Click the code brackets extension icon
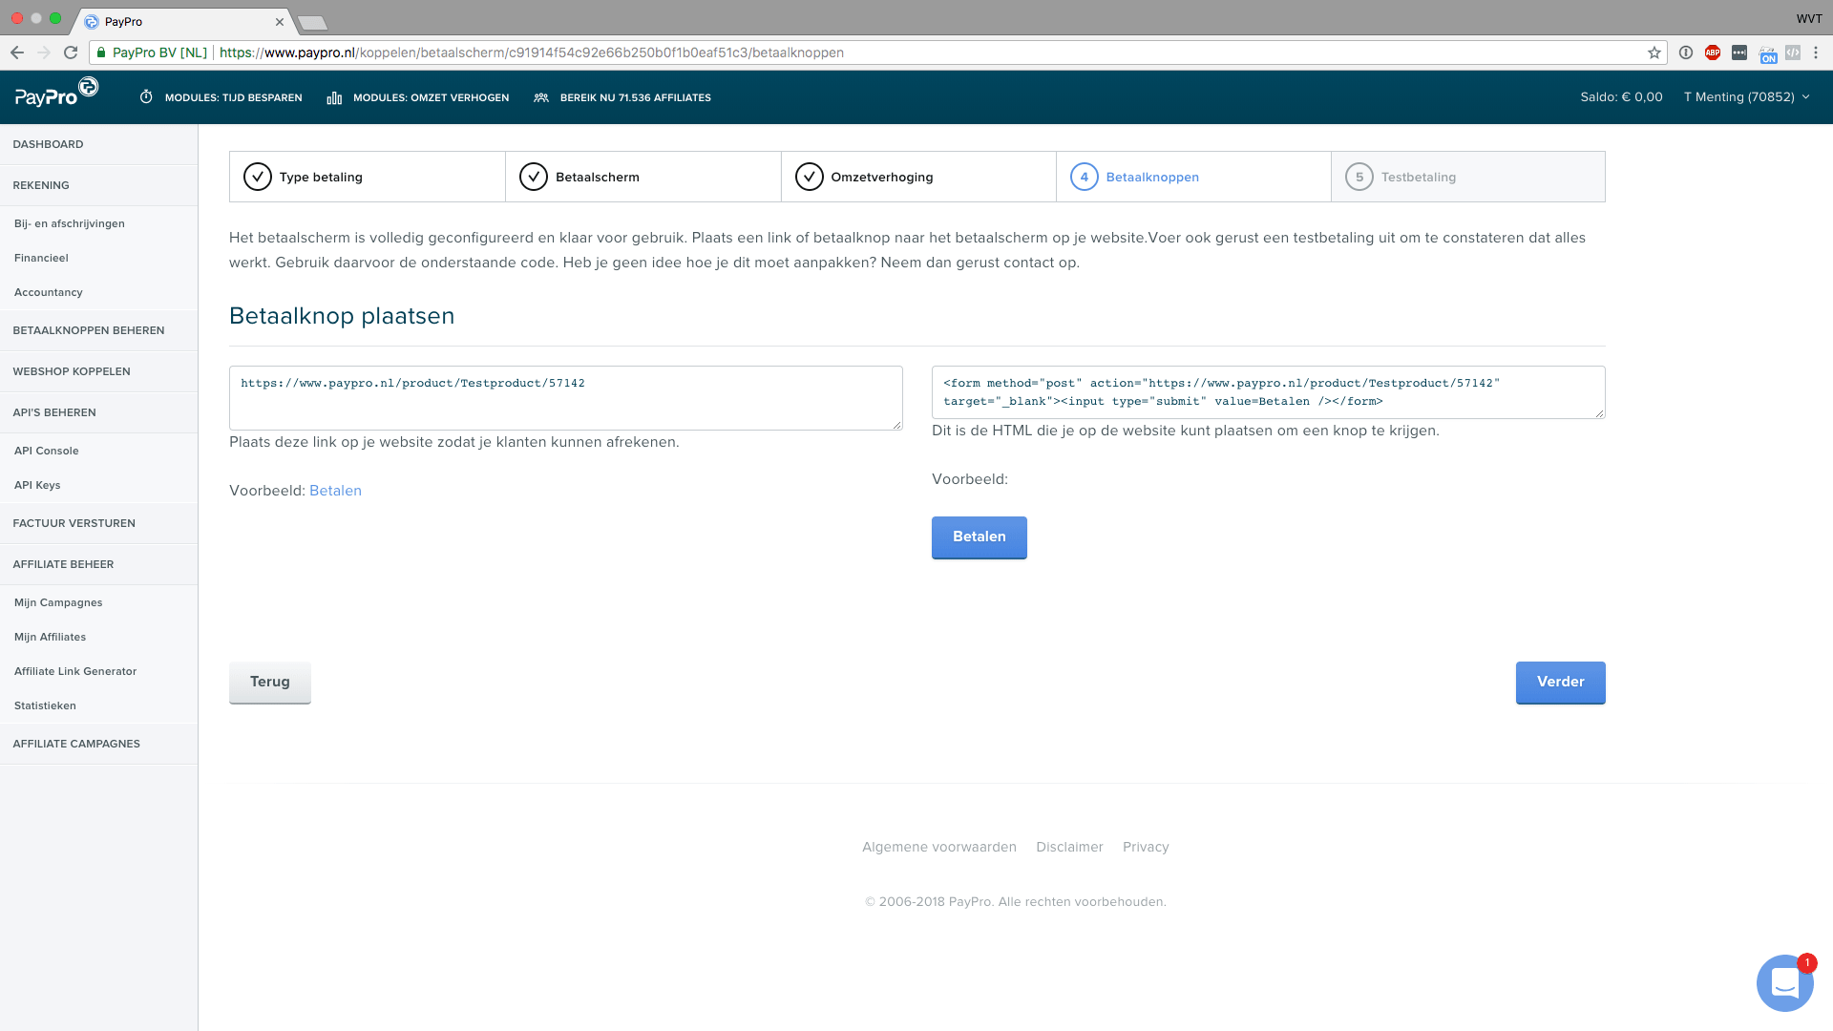 [1793, 53]
